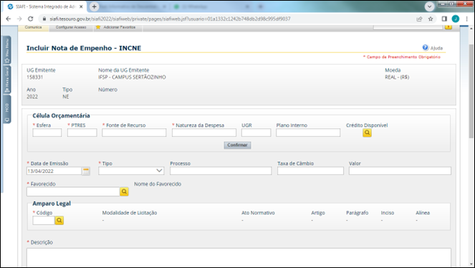Open the Mapa Geral side tab
Image resolution: width=475 pixels, height=268 pixels.
click(7, 80)
